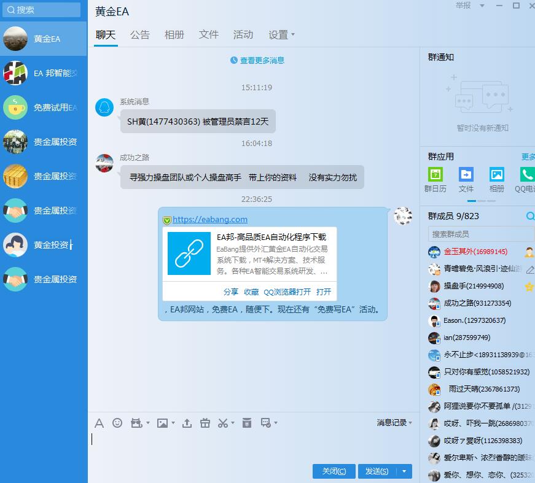This screenshot has width=535, height=483.
Task: Open the 文件 group app icon
Action: (x=466, y=174)
